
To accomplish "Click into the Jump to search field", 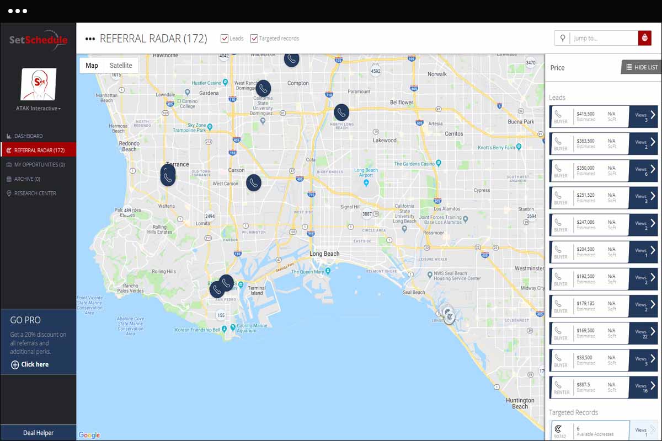I will point(604,38).
